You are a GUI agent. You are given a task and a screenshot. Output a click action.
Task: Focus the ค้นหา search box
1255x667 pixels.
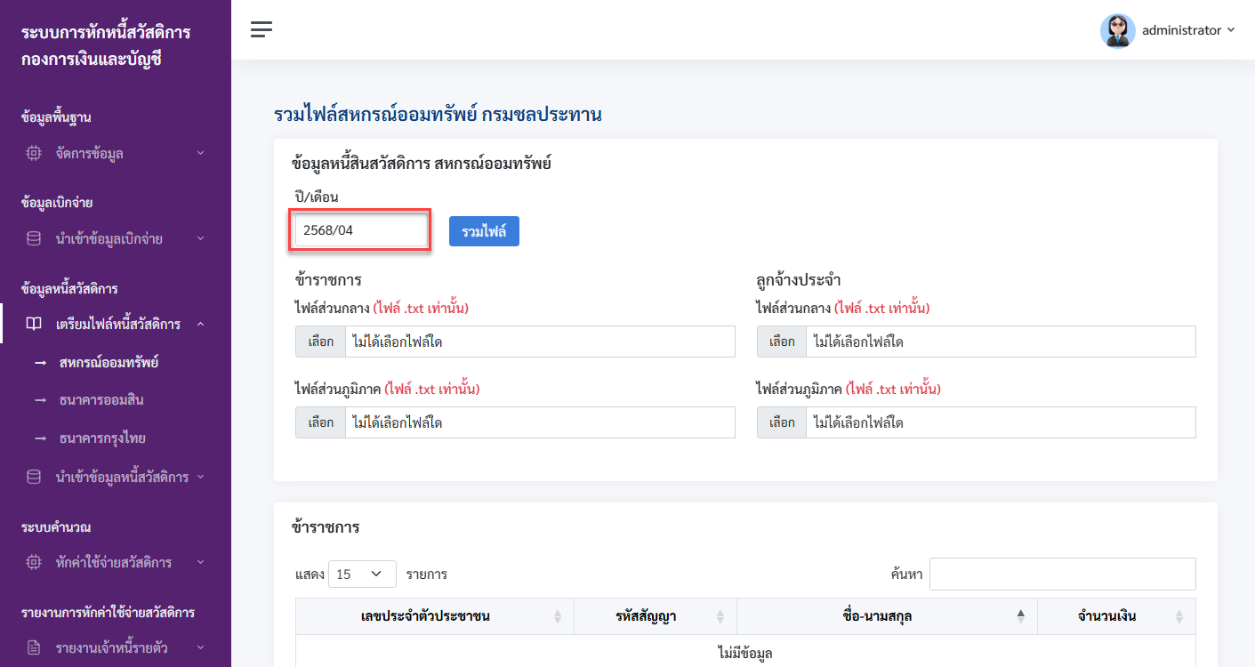point(1062,574)
